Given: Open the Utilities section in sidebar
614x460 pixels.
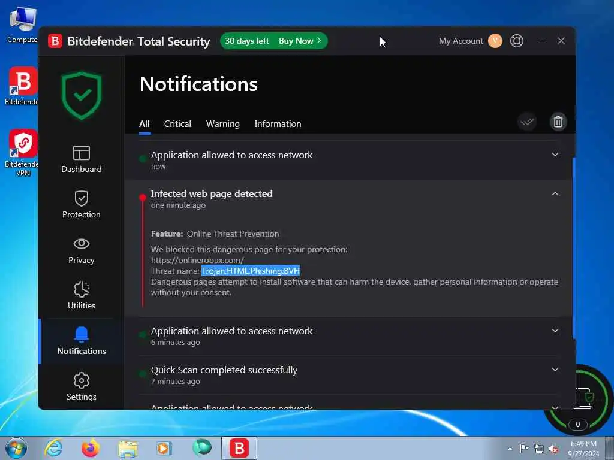Looking at the screenshot, I should click(82, 296).
